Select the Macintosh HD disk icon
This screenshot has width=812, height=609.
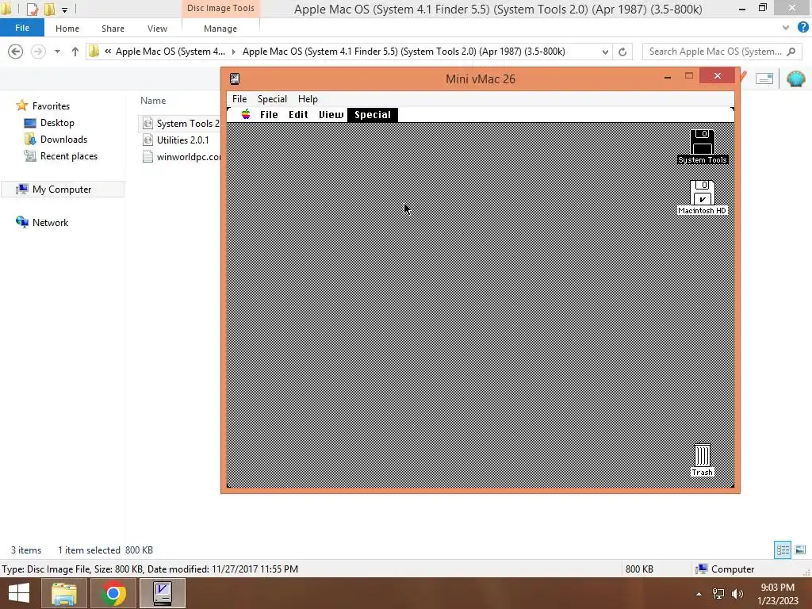[703, 192]
